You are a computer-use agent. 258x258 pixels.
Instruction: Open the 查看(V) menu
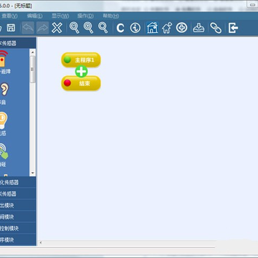9,16
